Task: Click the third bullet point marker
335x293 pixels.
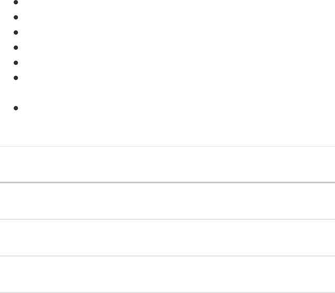Action: pyautogui.click(x=16, y=33)
